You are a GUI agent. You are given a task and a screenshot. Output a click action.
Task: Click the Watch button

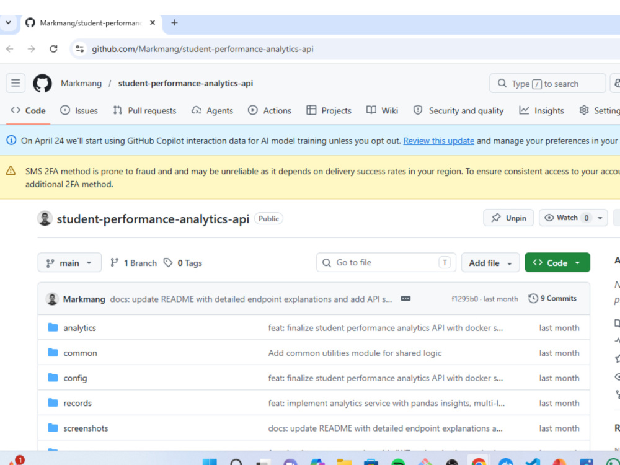click(x=567, y=218)
